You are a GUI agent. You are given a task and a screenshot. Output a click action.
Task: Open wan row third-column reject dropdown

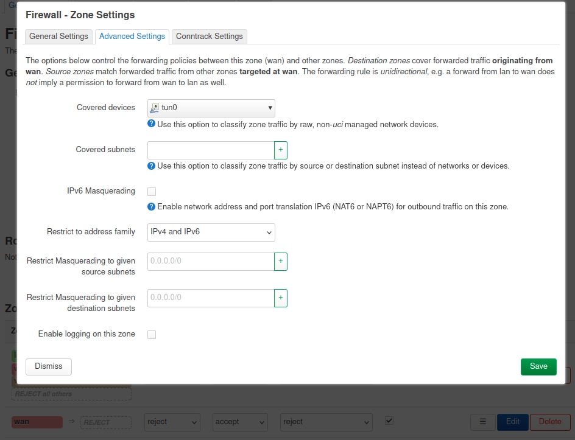pos(326,422)
